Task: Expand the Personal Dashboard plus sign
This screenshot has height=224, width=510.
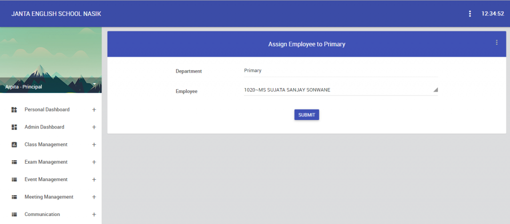Action: (x=94, y=110)
